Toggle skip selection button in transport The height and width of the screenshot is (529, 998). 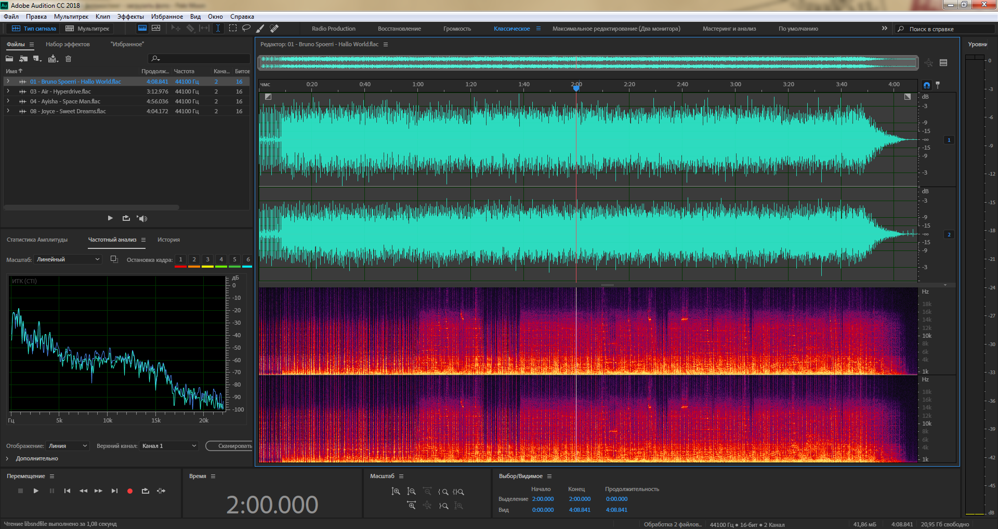161,491
